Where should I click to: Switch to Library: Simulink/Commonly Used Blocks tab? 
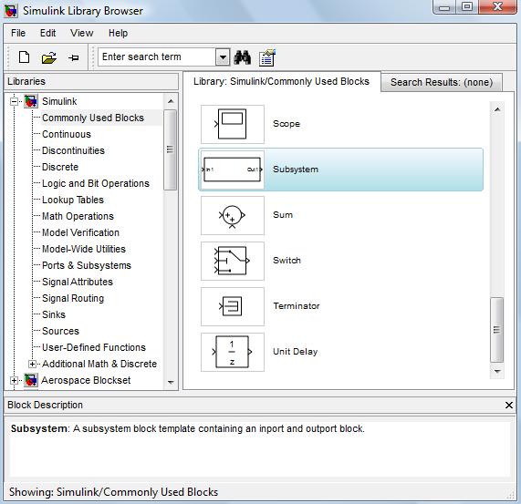click(x=281, y=81)
